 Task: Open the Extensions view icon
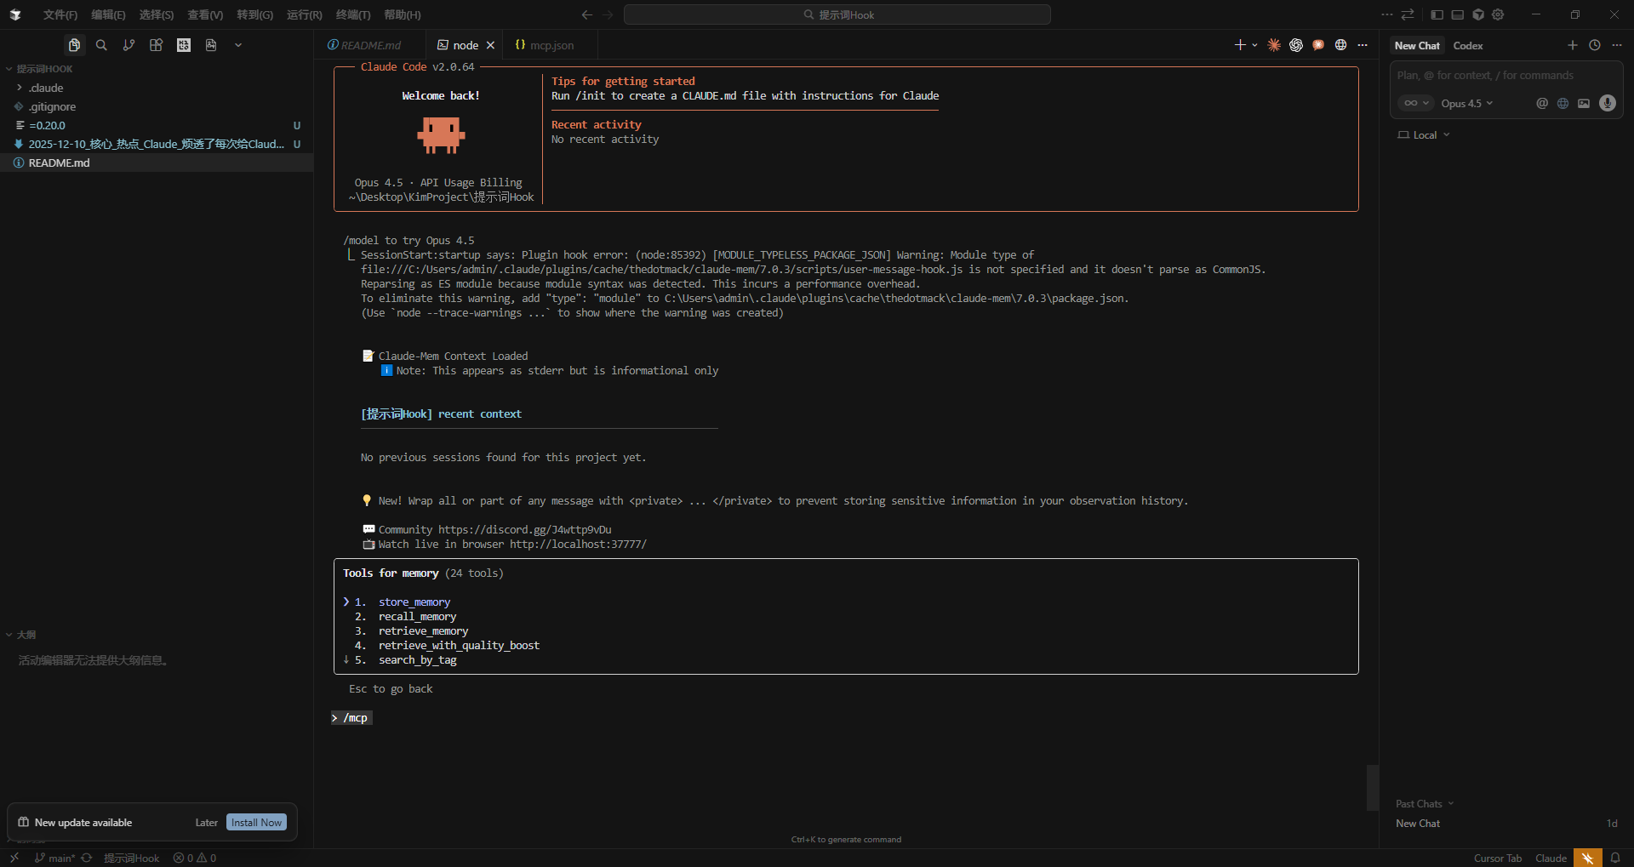[156, 45]
